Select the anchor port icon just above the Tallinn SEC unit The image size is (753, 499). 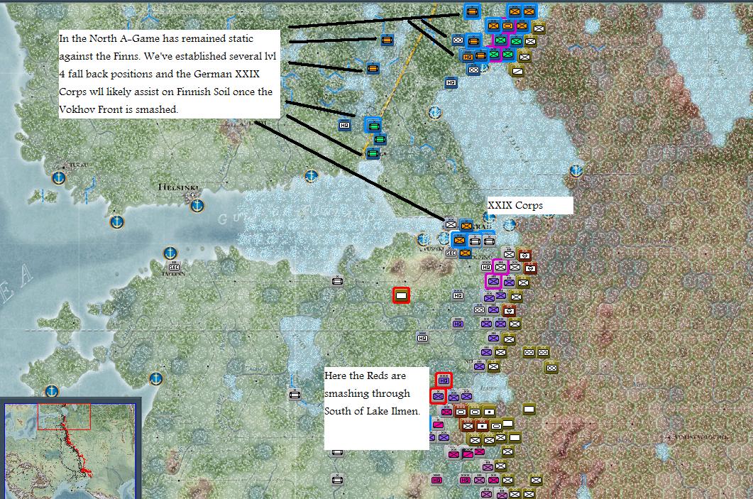[x=170, y=253]
